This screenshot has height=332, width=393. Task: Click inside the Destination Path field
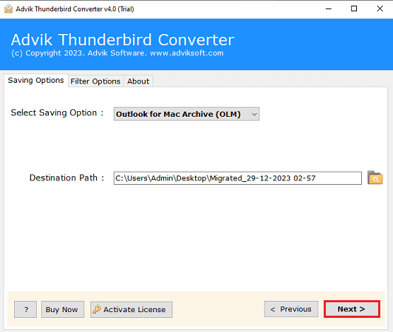[x=237, y=178]
